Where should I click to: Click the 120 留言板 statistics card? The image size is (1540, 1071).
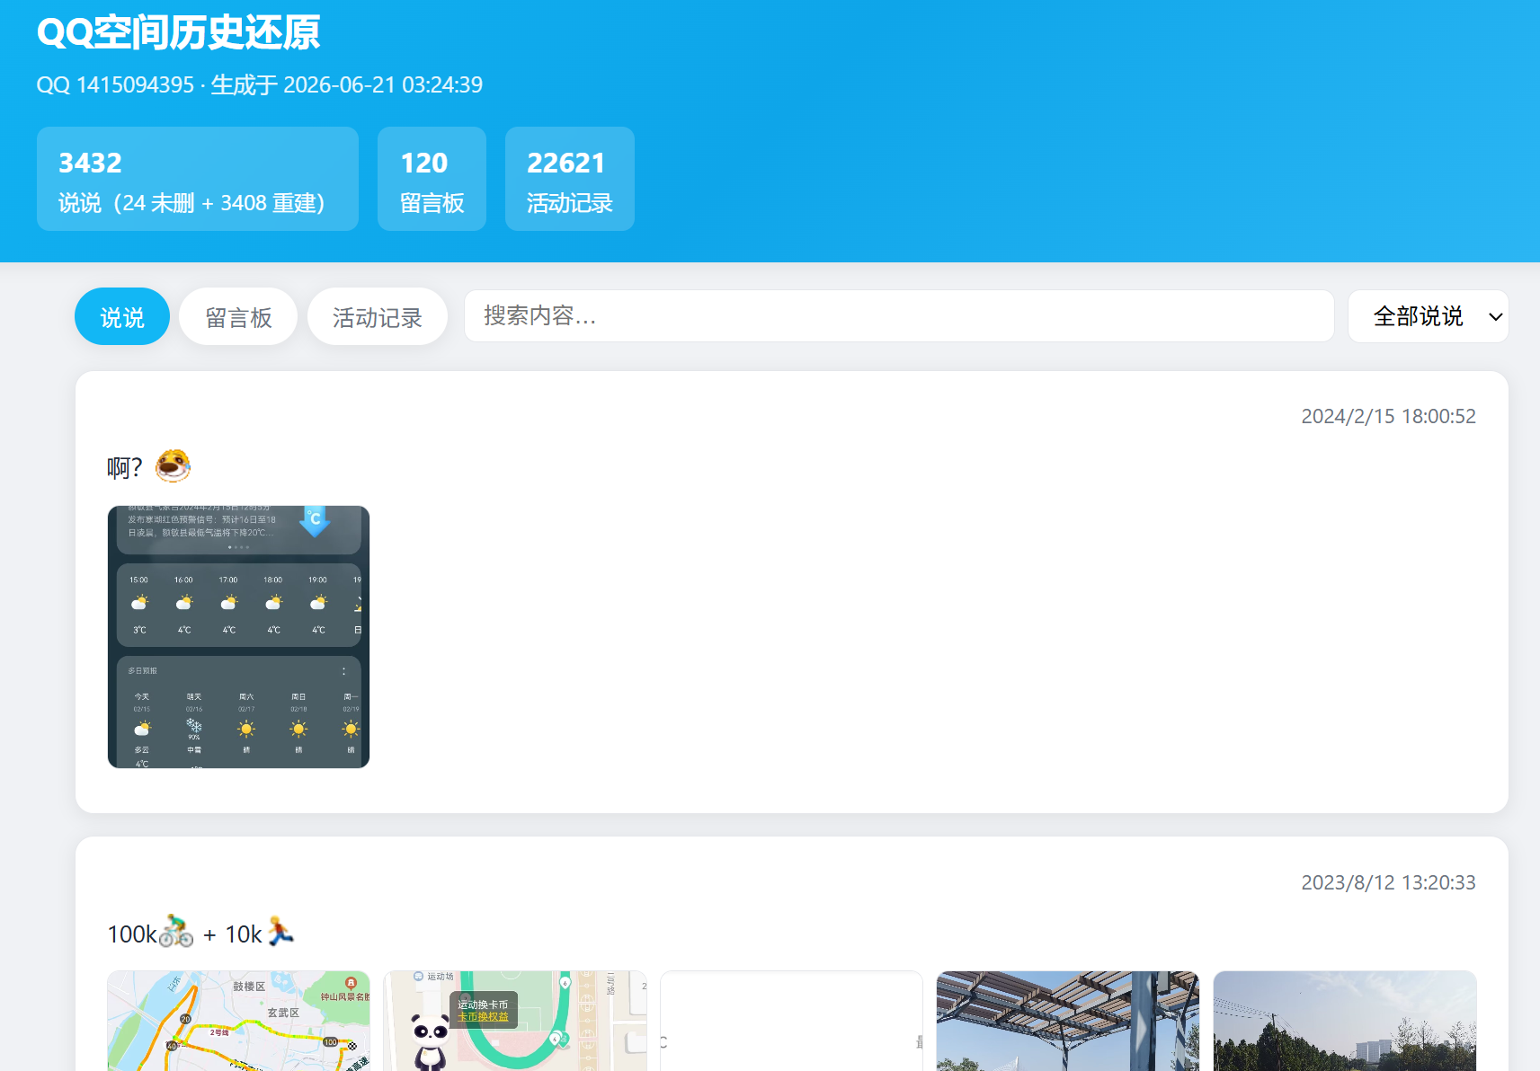432,179
